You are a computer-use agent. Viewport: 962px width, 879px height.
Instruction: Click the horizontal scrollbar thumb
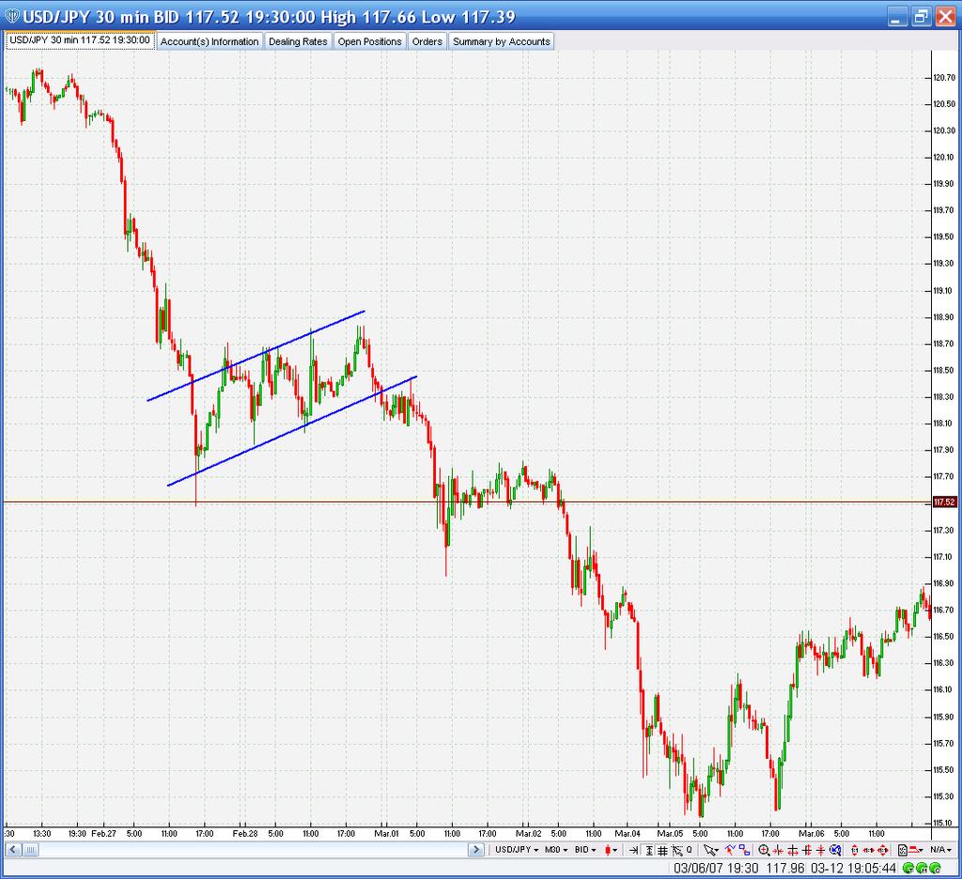pos(31,850)
